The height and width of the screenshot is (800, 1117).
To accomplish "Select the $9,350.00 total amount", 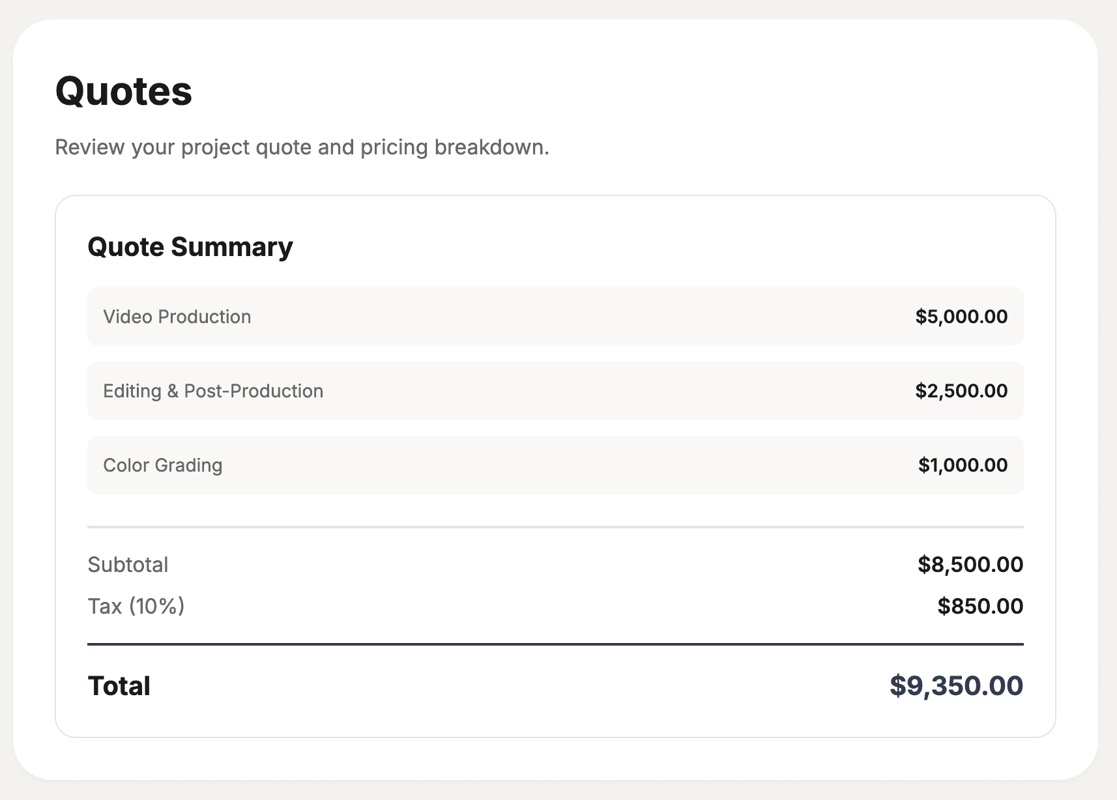I will (956, 686).
